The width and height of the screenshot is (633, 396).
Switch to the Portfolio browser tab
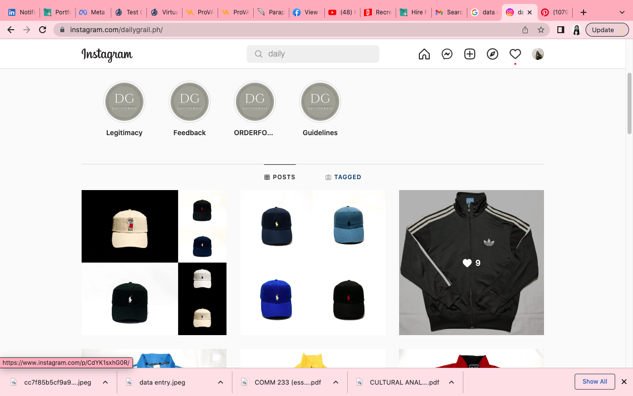click(57, 12)
